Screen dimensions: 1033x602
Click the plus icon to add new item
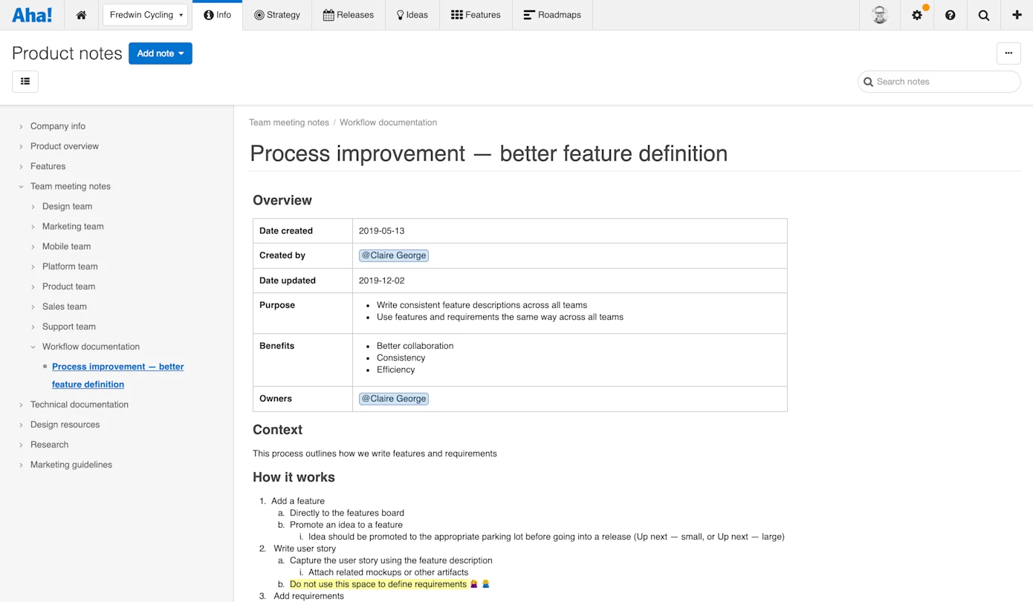1017,15
